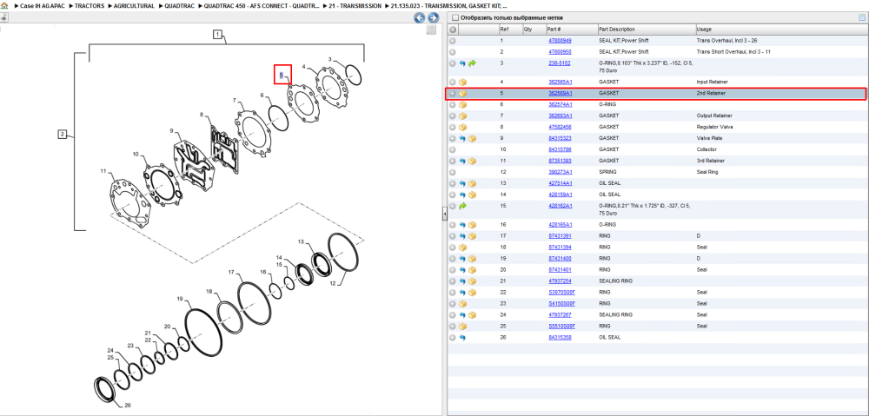Click the 'Seal Ring' usage cell
The height and width of the screenshot is (416, 869).
(707, 172)
